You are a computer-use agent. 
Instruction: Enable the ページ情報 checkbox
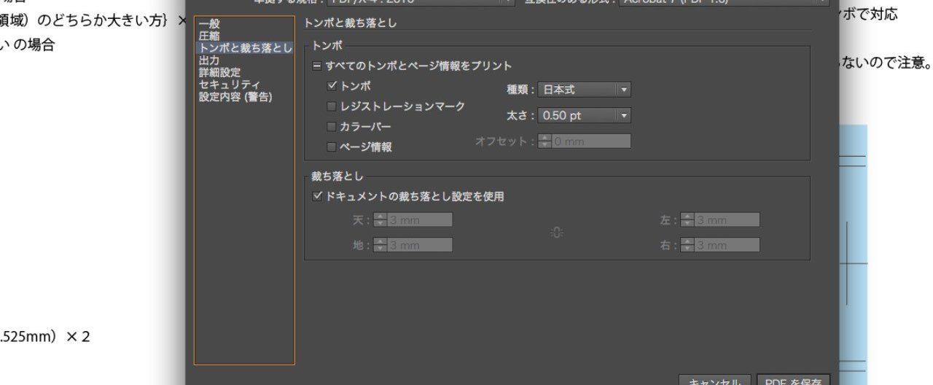tap(332, 147)
